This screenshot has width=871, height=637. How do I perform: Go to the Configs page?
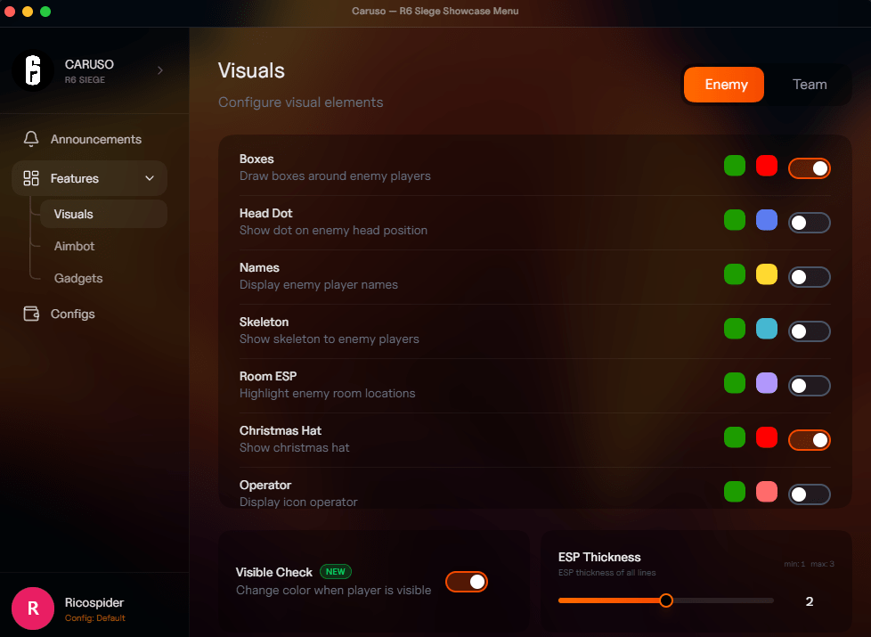point(73,314)
